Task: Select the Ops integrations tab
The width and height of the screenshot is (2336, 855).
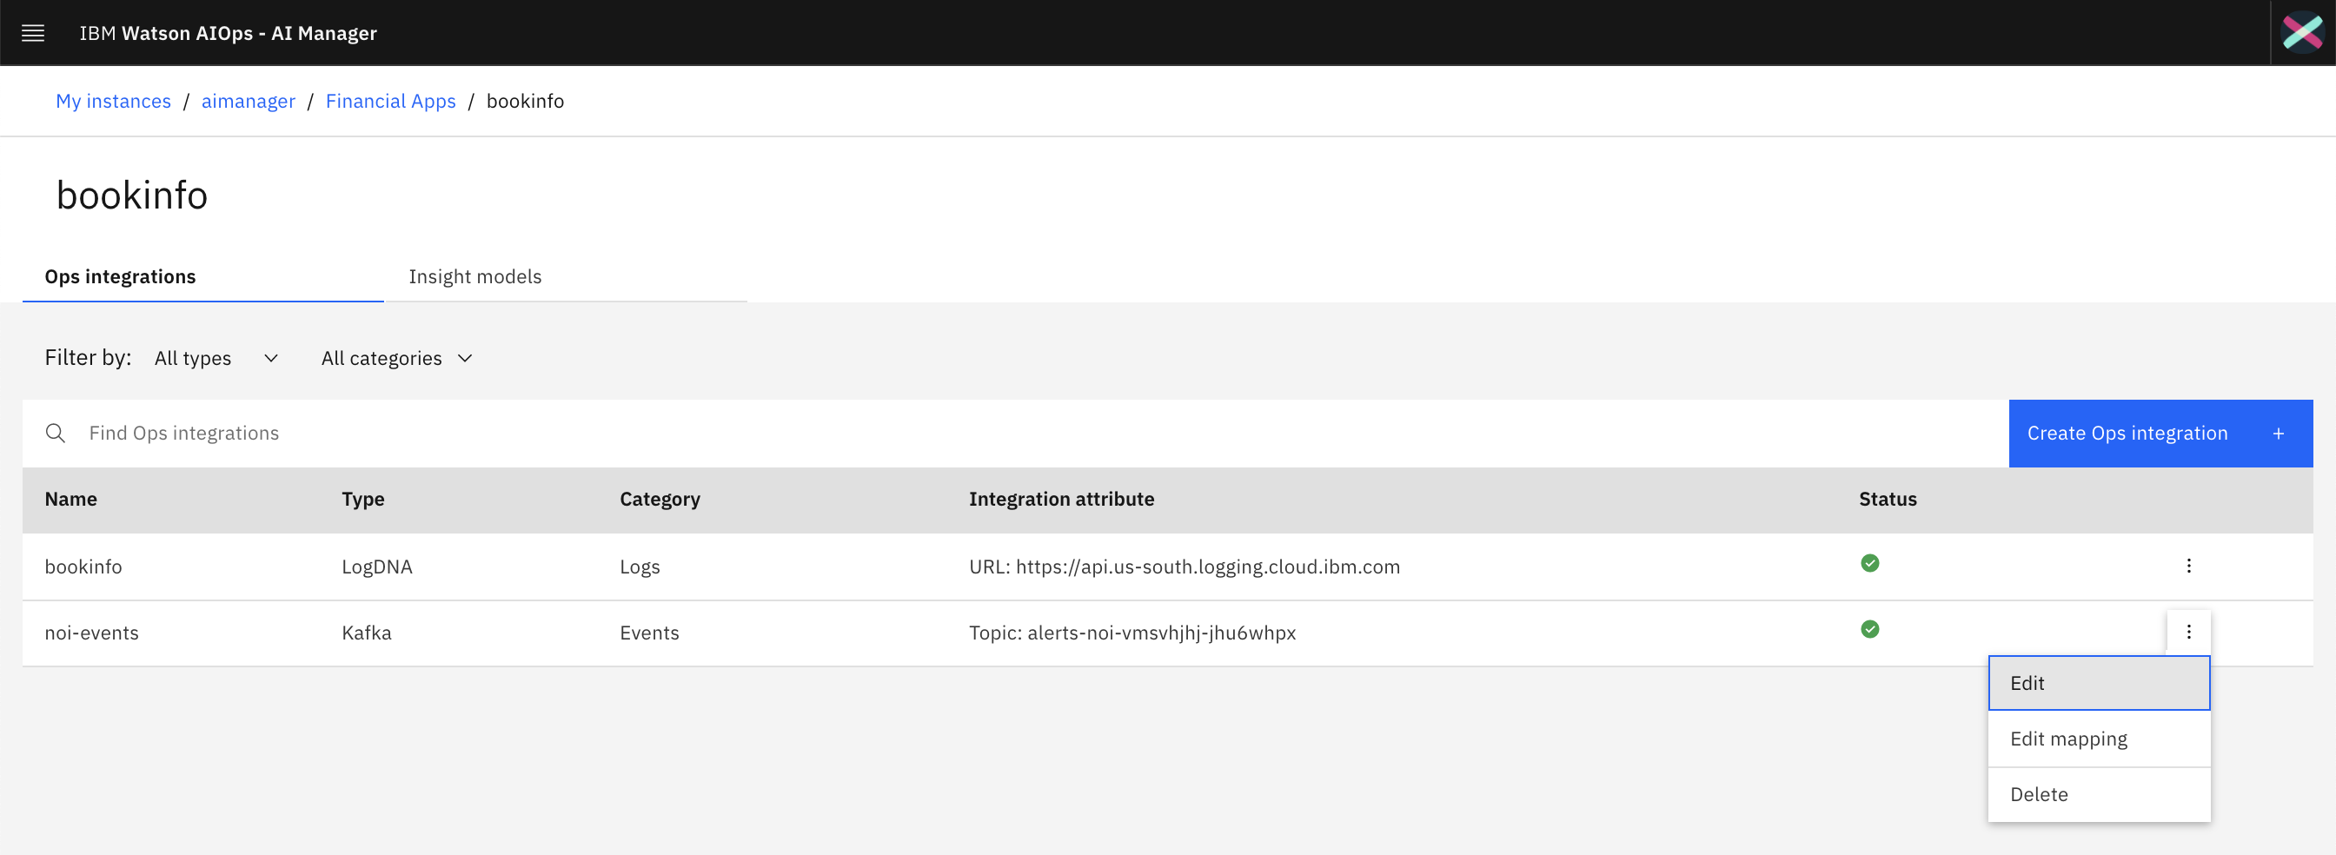Action: [203, 276]
